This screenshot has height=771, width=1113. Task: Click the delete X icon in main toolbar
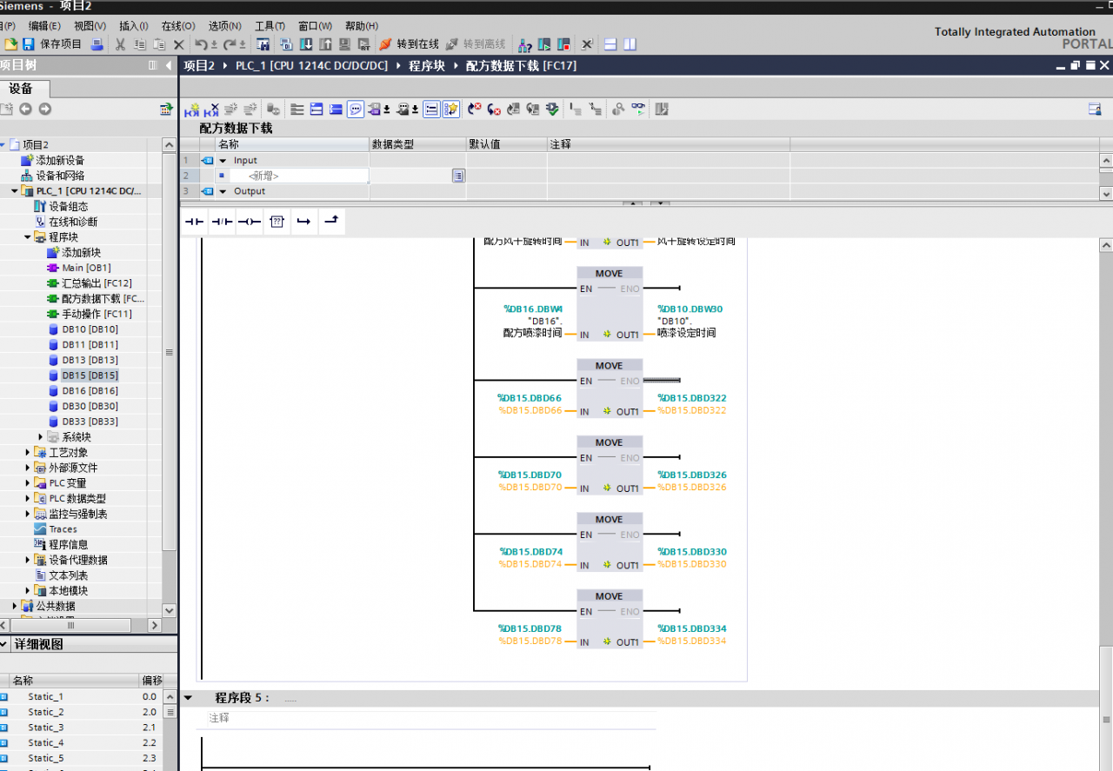pyautogui.click(x=179, y=44)
